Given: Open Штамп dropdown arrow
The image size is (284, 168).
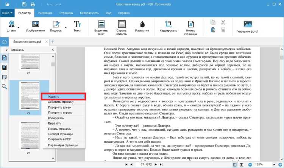Looking at the screenshot, I should (19, 28).
